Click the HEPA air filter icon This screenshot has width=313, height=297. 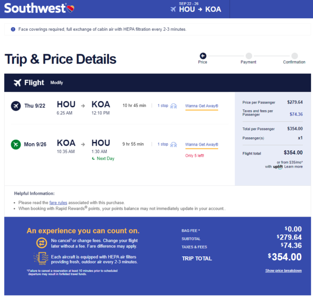coord(41,259)
